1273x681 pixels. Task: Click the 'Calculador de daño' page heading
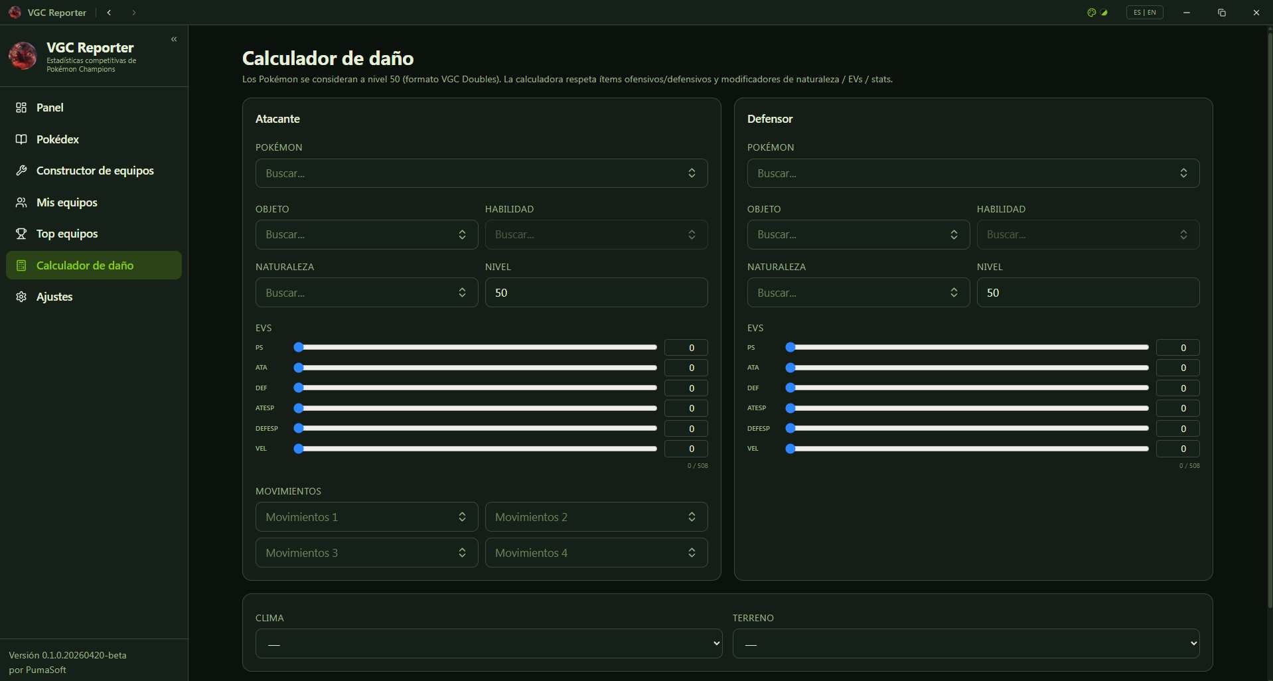point(328,58)
